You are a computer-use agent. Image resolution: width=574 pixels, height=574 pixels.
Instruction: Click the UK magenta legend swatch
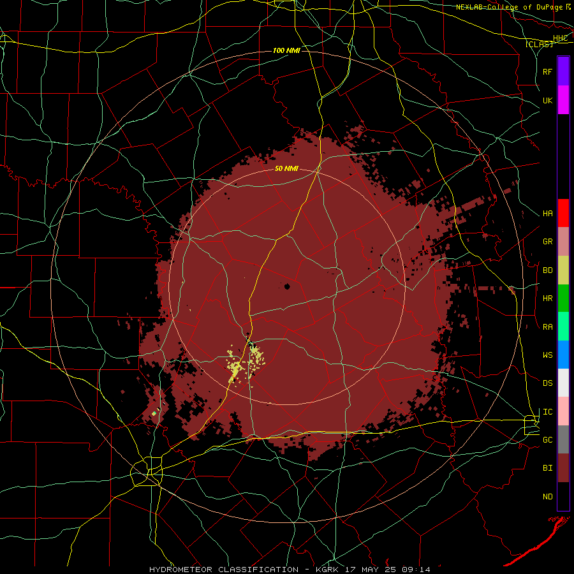(563, 100)
